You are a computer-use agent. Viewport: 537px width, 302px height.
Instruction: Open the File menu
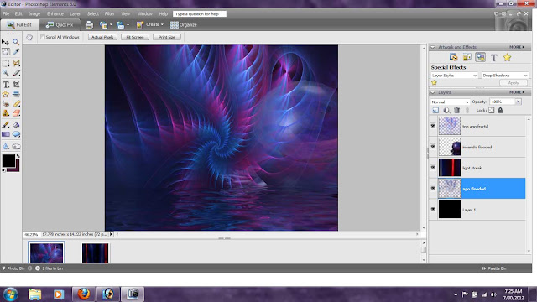[6, 14]
